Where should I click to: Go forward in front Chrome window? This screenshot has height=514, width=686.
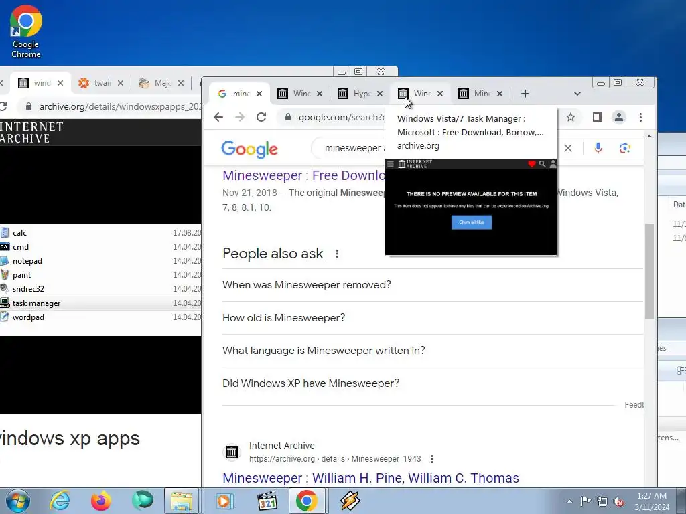[240, 117]
